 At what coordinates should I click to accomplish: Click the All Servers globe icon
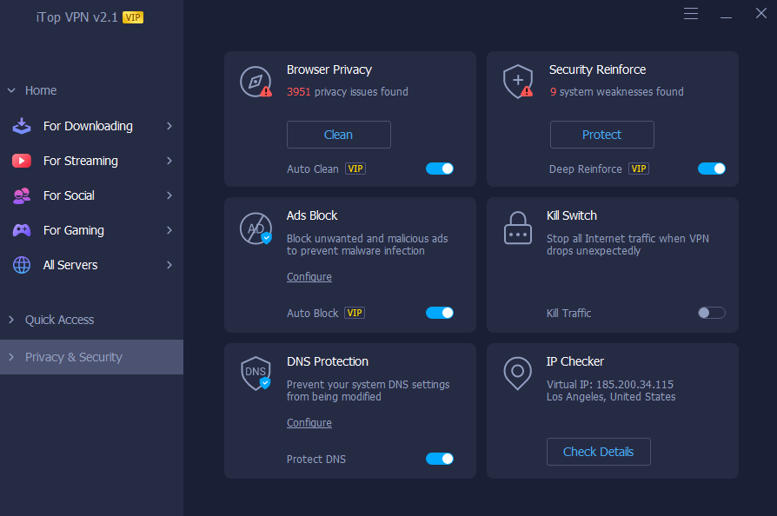pyautogui.click(x=22, y=265)
